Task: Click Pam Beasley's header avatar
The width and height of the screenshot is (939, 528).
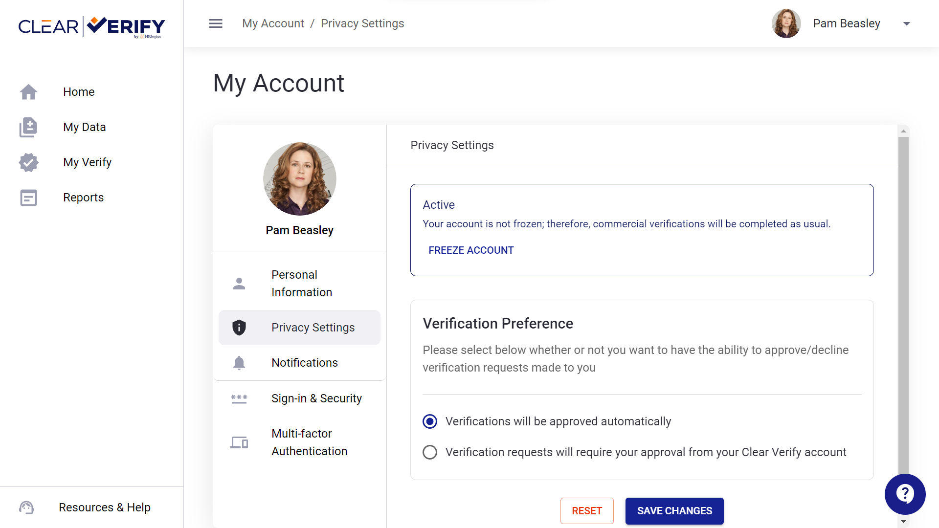Action: tap(786, 23)
